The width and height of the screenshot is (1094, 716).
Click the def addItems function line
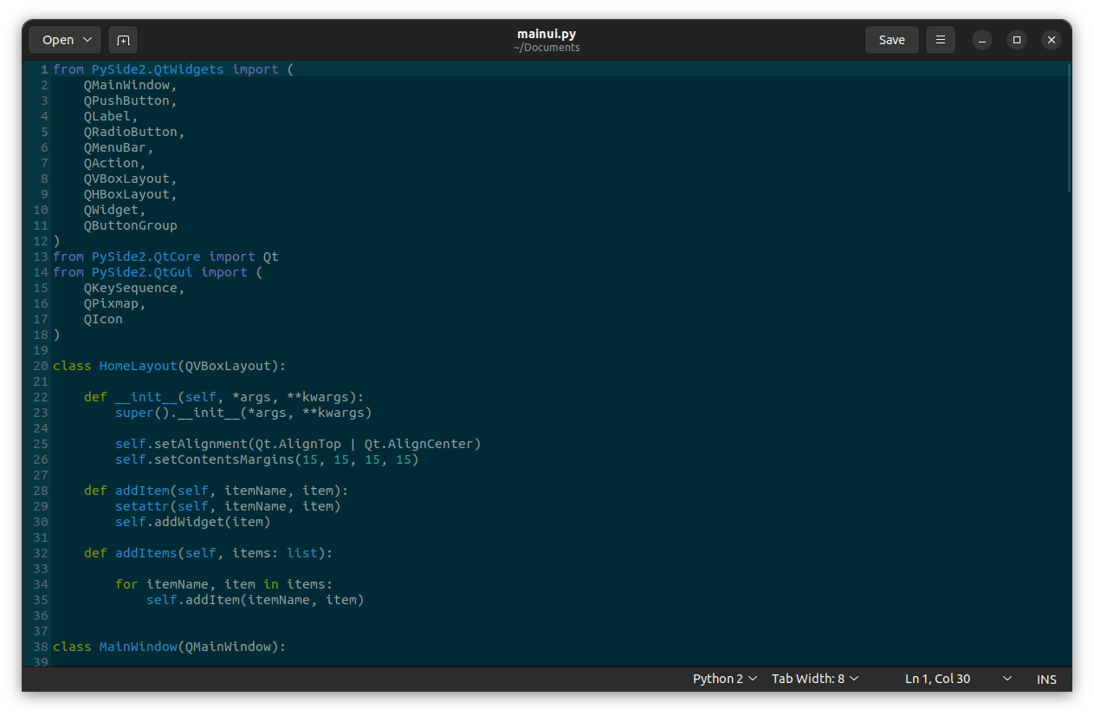click(208, 553)
